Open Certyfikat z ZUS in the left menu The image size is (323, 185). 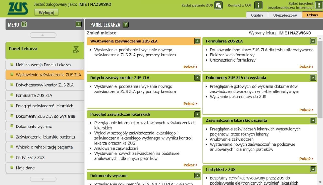[x=45, y=158]
